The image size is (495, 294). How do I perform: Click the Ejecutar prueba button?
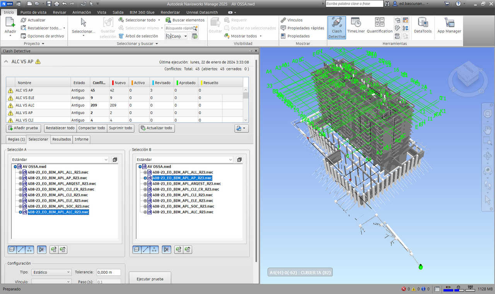[150, 279]
